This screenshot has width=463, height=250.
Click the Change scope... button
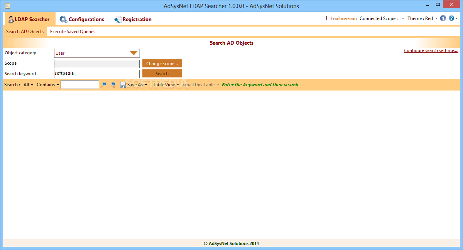162,64
